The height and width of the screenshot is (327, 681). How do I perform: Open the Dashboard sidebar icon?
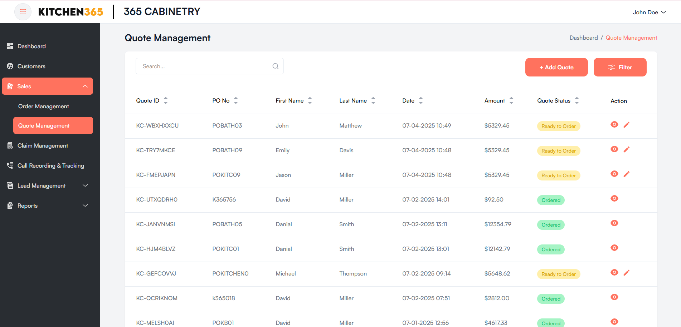tap(31, 46)
